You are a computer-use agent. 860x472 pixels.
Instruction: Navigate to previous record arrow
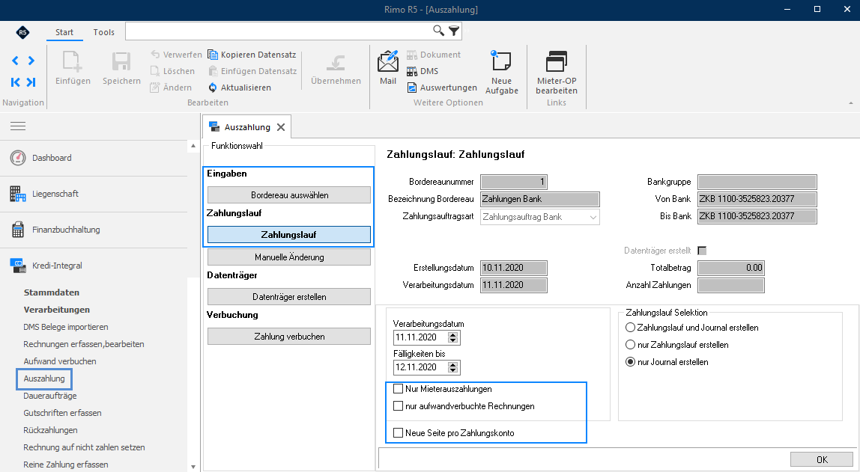[x=15, y=61]
